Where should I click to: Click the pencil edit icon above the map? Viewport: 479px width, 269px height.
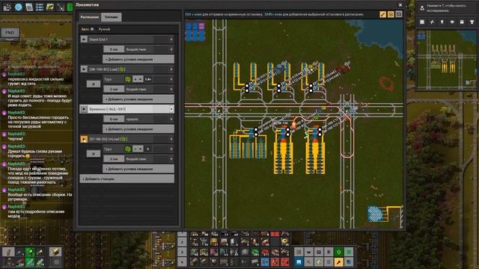click(x=382, y=14)
